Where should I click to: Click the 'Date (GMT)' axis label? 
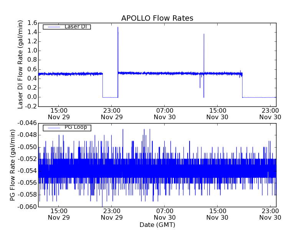pyautogui.click(x=157, y=225)
